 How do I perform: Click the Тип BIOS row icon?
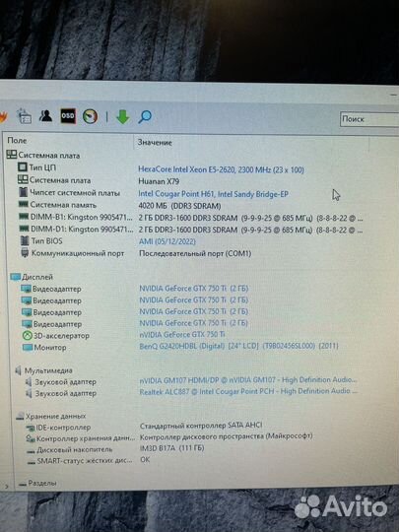tap(25, 240)
